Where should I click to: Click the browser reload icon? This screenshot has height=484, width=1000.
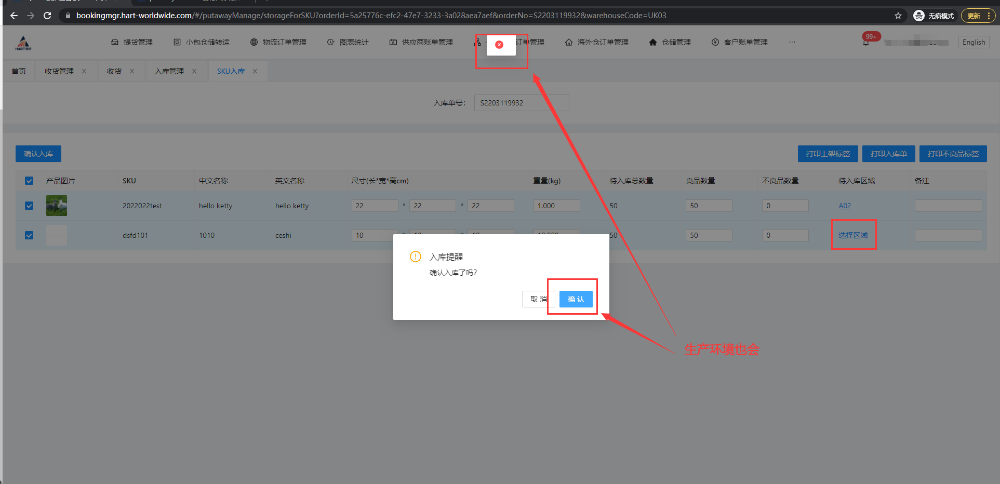[47, 16]
